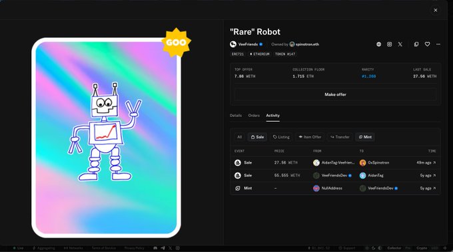The height and width of the screenshot is (252, 453).
Task: Open the Telegram icon in footer
Action: tap(163, 248)
